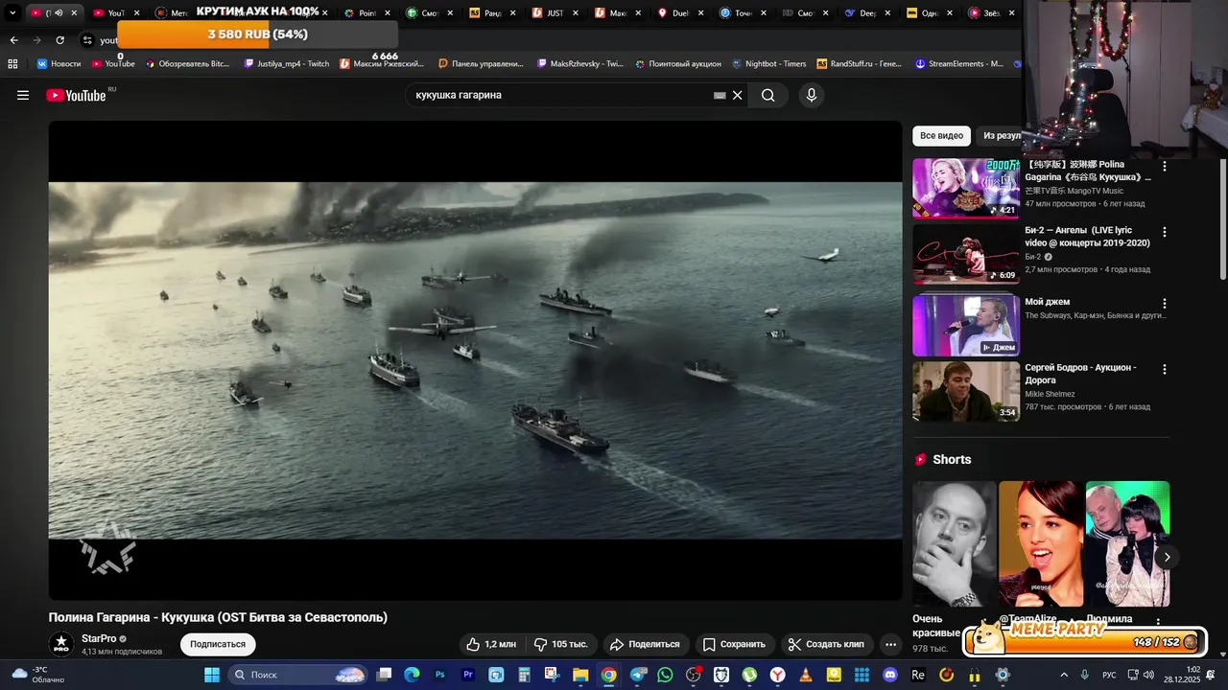The height and width of the screenshot is (690, 1228).
Task: Open Windows Start menu
Action: click(x=212, y=675)
